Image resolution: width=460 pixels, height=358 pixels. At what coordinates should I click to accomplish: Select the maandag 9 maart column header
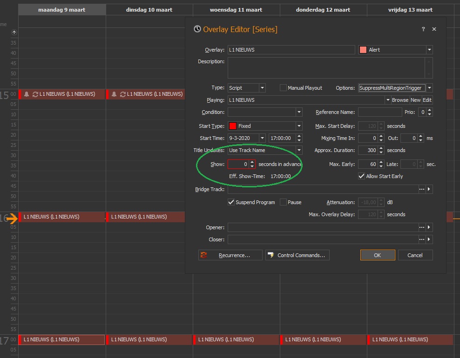click(x=62, y=10)
